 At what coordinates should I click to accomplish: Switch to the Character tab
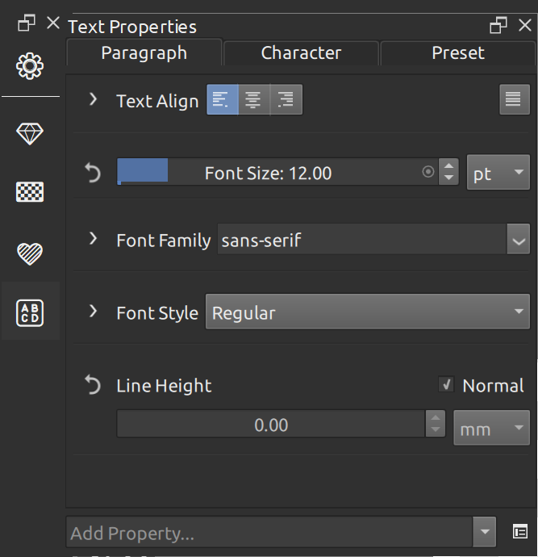point(301,53)
